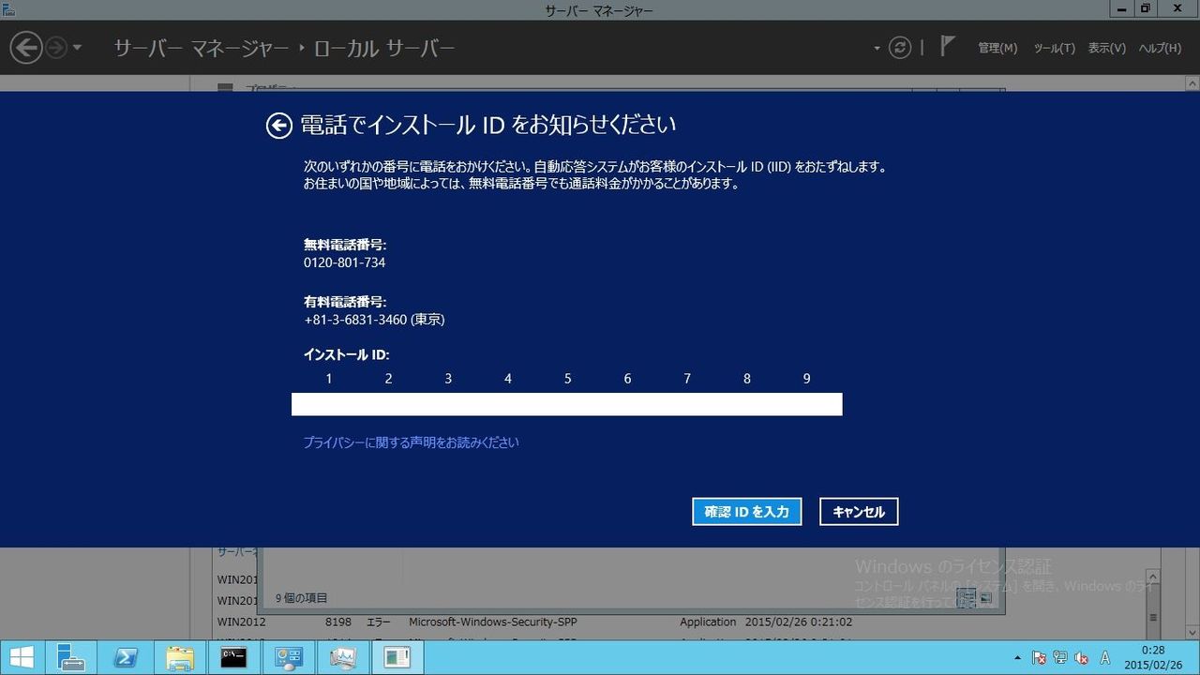1200x675 pixels.
Task: Switch to the highlighted active taskbar app
Action: [397, 657]
